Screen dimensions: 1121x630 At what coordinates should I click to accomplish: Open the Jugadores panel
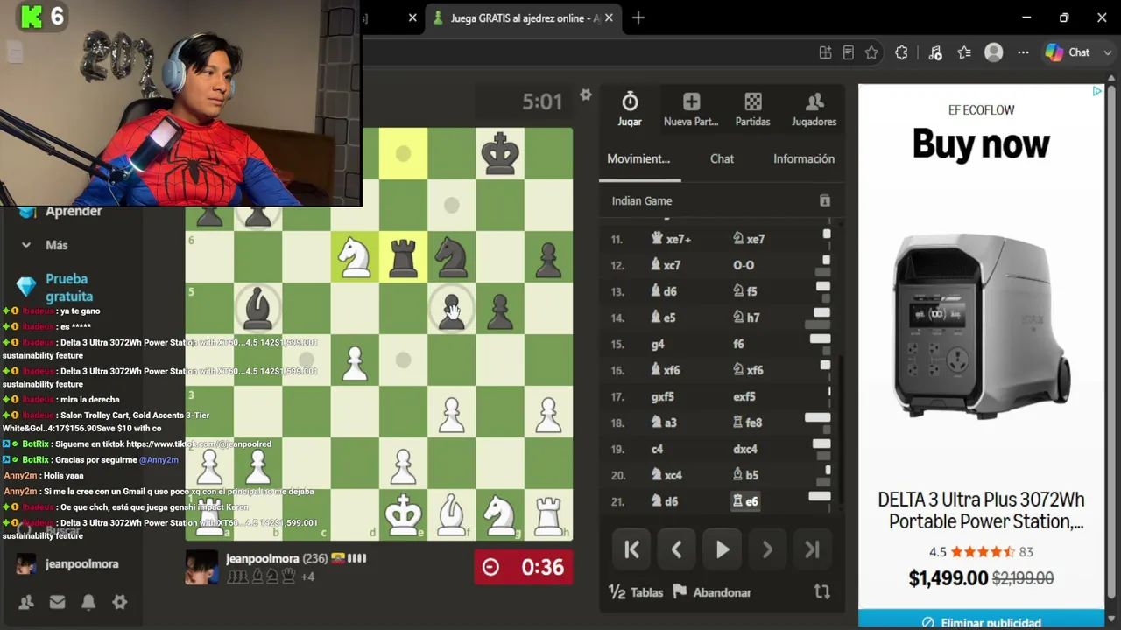814,109
